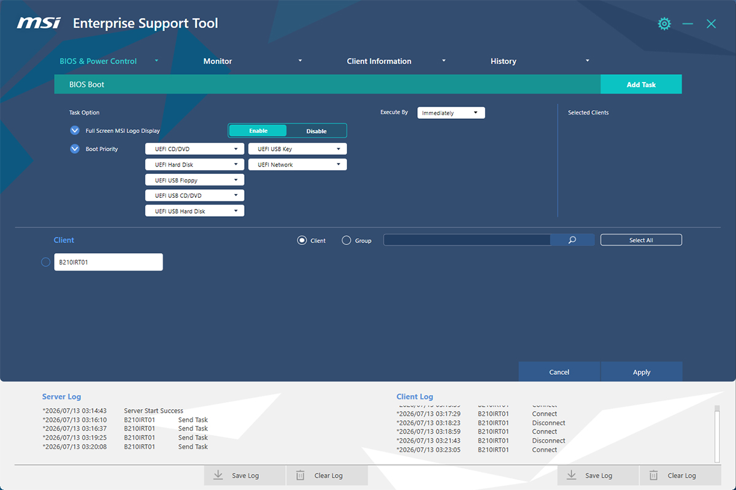
Task: Toggle Full Screen MSI Logo Display checkmark
Action: click(x=75, y=130)
